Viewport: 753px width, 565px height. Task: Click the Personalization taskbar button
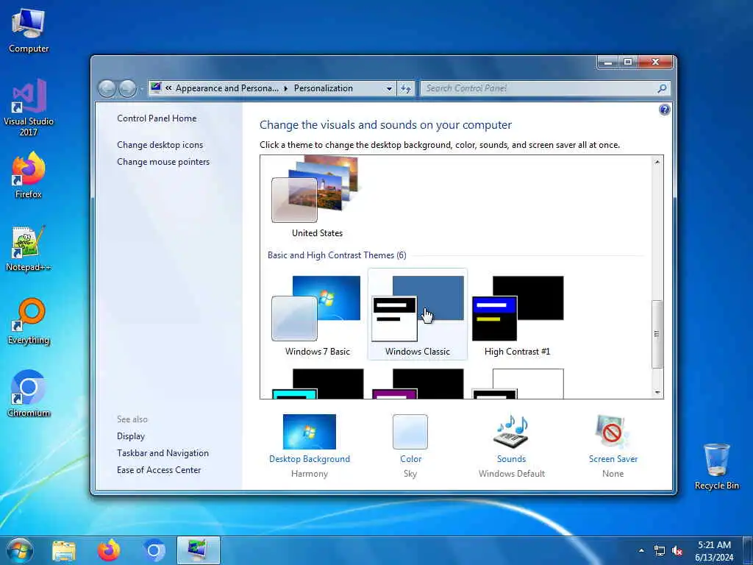click(199, 550)
